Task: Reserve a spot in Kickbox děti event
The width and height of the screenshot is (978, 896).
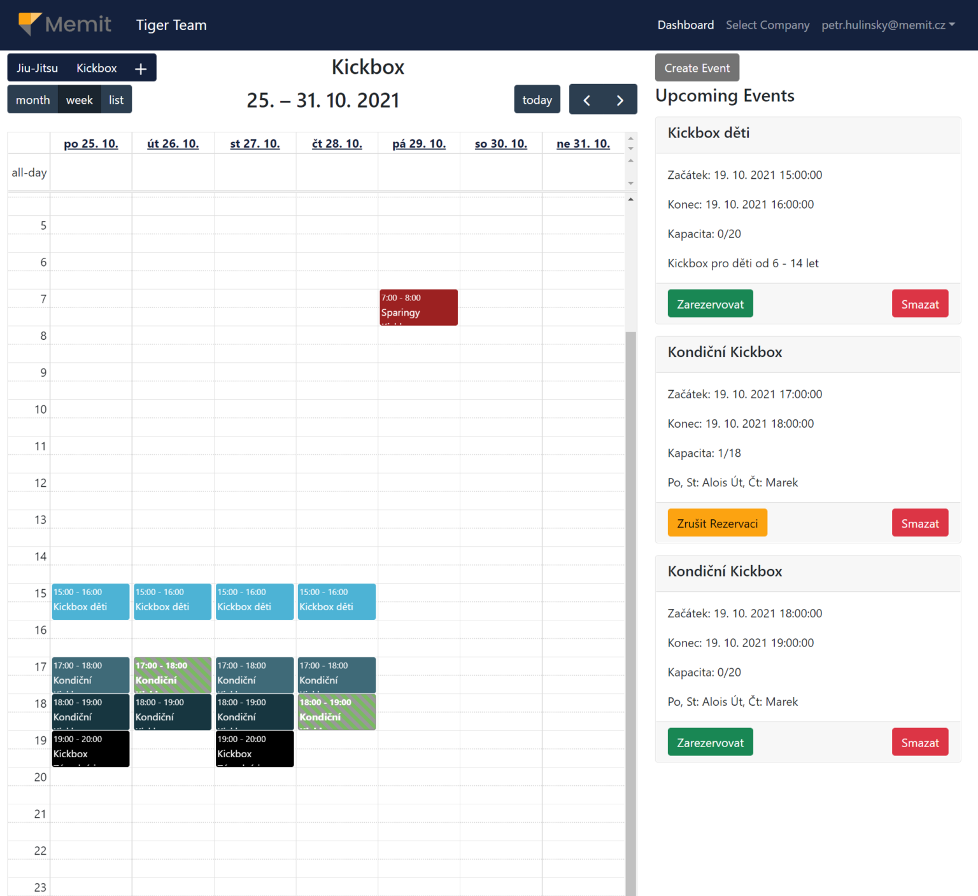Action: 710,304
